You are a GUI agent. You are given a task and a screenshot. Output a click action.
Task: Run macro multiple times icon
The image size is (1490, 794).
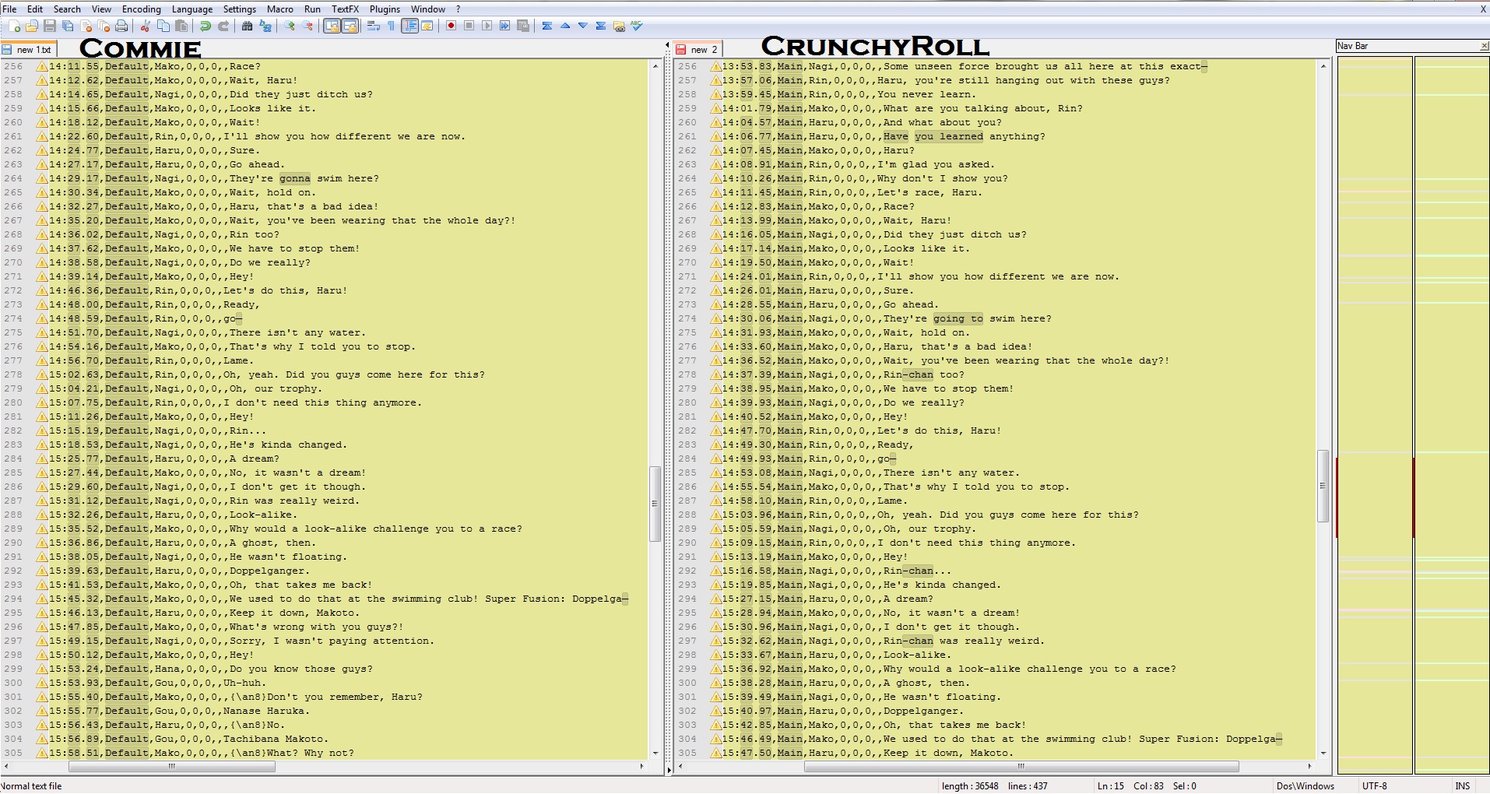click(x=504, y=26)
